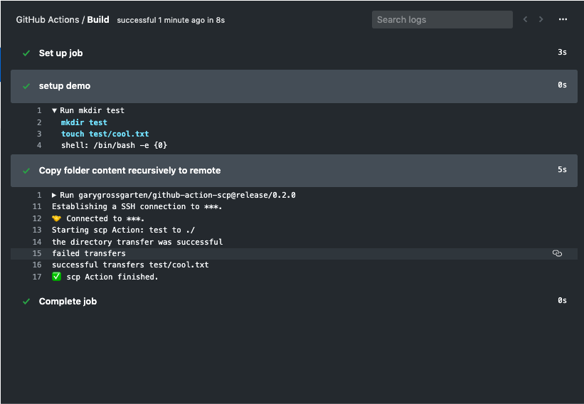Click the GitHub Actions / Build title
The width and height of the screenshot is (584, 404).
point(63,20)
